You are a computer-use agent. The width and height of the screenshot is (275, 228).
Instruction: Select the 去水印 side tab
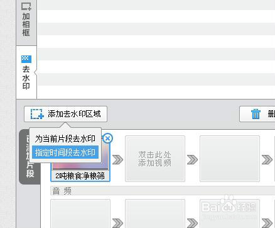(x=26, y=72)
